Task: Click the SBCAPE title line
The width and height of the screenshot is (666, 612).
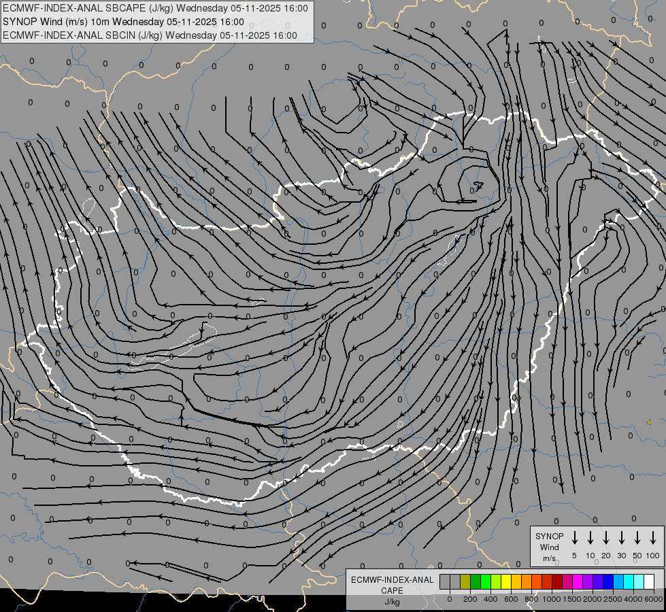Action: tap(156, 8)
